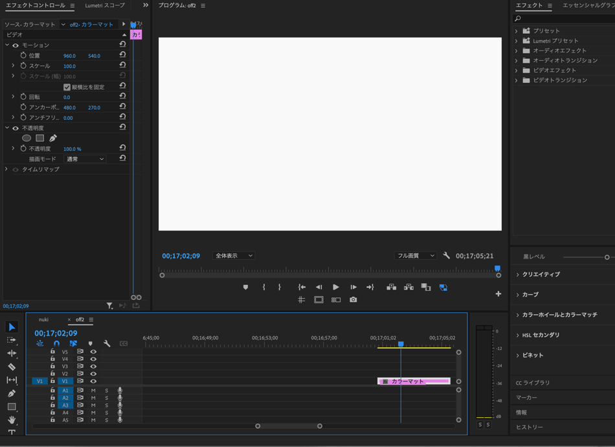Toggle the 縦横比を固定 checkbox

(67, 87)
